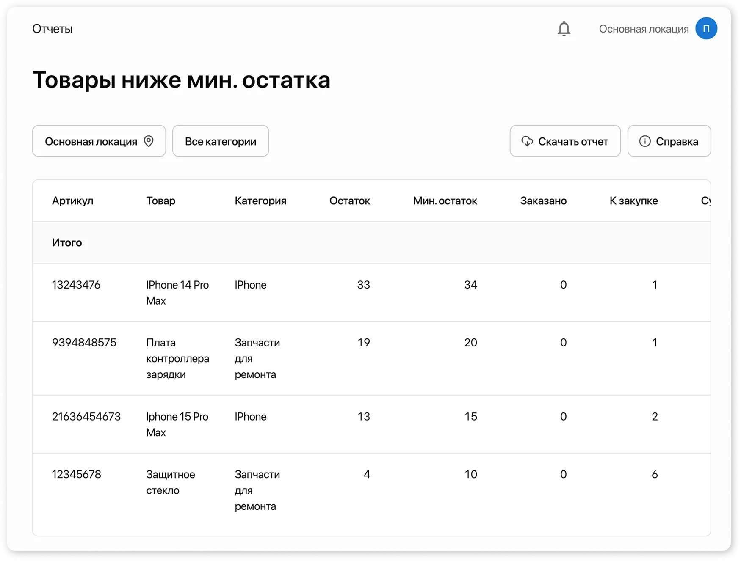
Task: Open the profile avatar labeled П
Action: click(706, 28)
